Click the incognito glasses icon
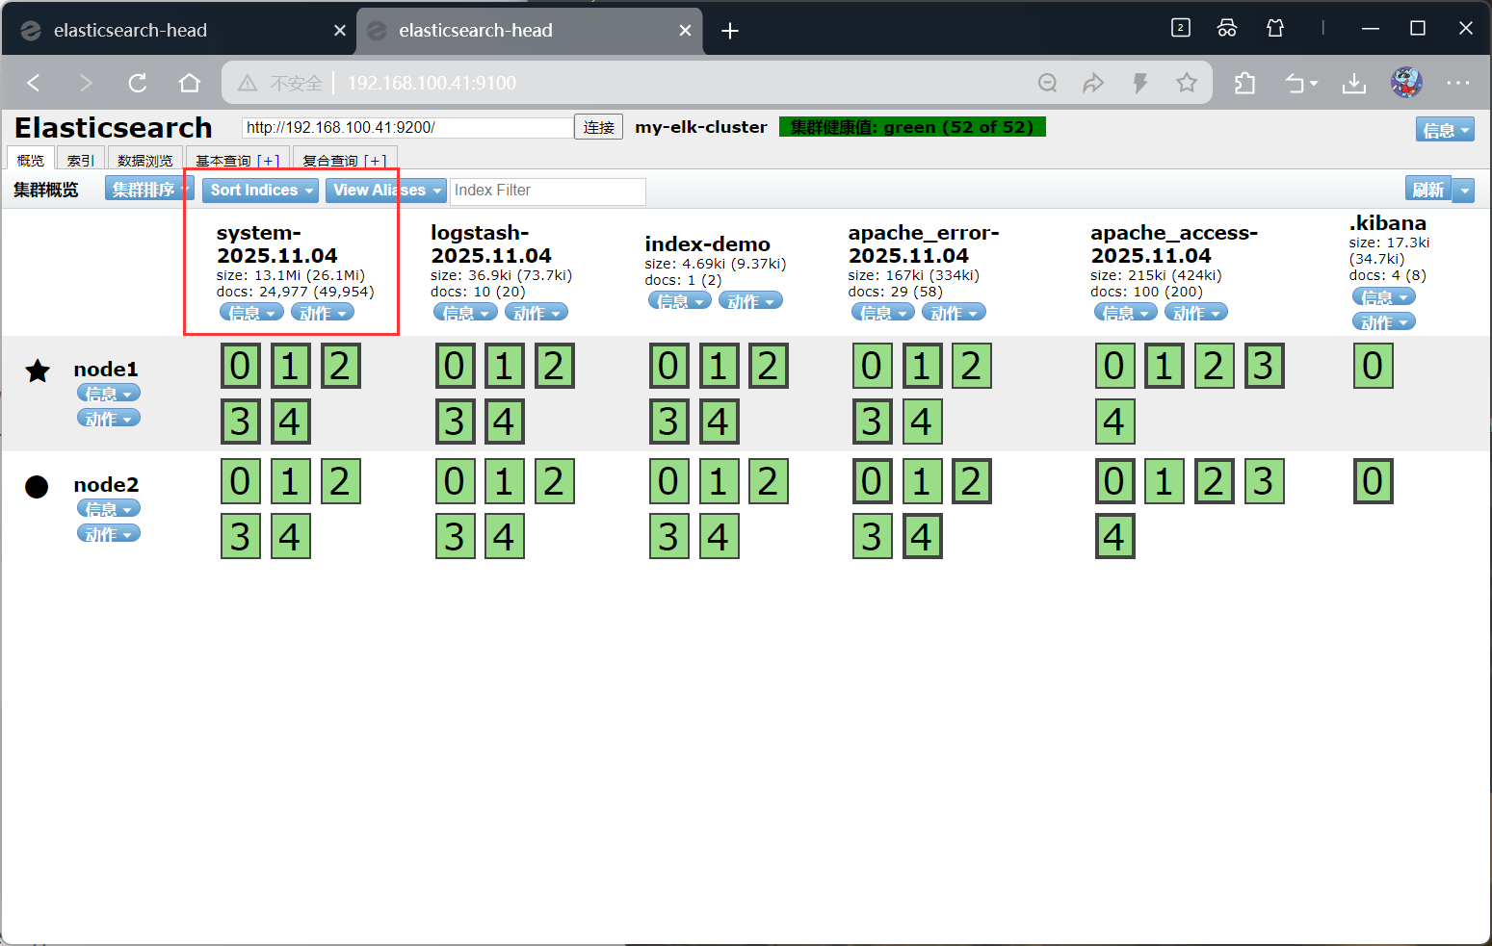1492x946 pixels. coord(1227,28)
